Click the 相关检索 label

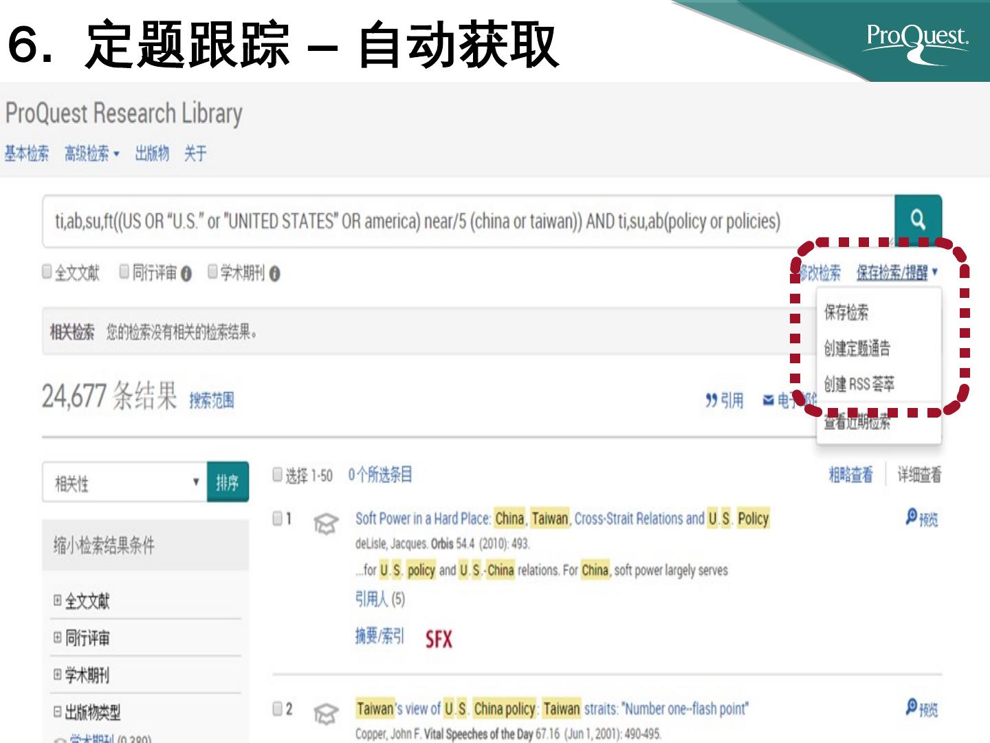72,332
